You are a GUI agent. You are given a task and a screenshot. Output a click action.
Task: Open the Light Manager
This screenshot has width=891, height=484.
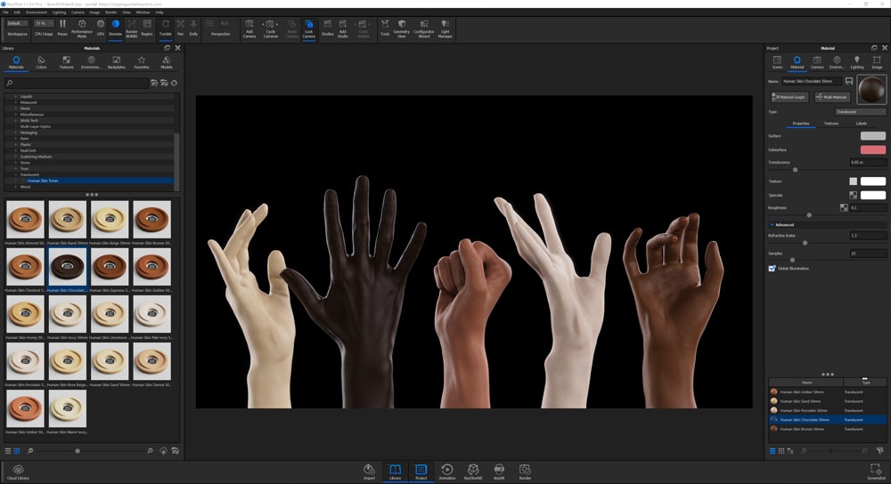point(445,28)
